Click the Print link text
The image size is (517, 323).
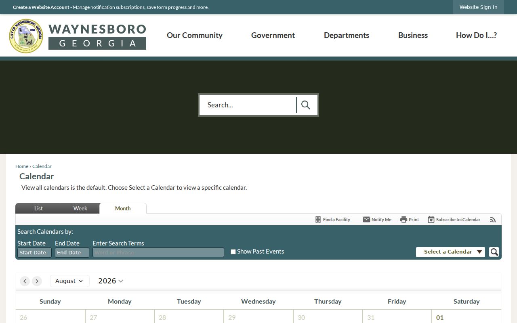[414, 220]
